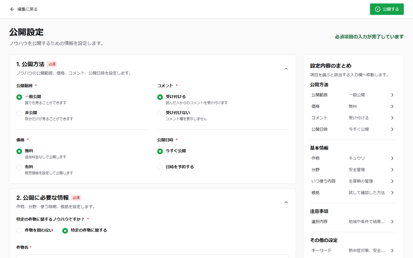
Task: Select the 非公開 radio button
Action: 19,113
